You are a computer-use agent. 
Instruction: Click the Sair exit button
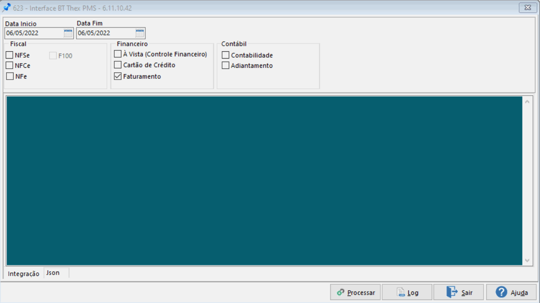[459, 292]
